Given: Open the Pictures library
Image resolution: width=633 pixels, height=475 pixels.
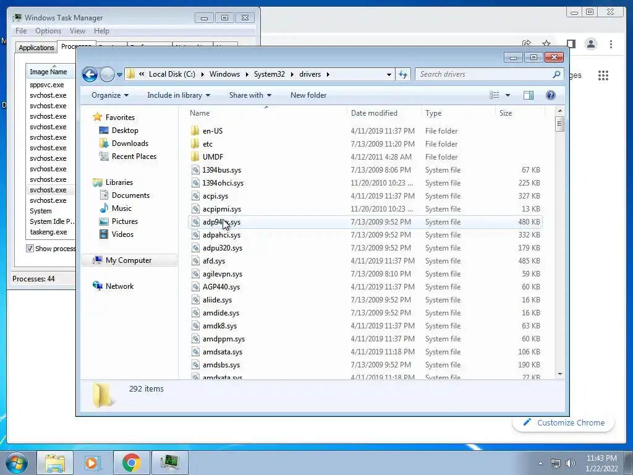Looking at the screenshot, I should click(x=125, y=221).
